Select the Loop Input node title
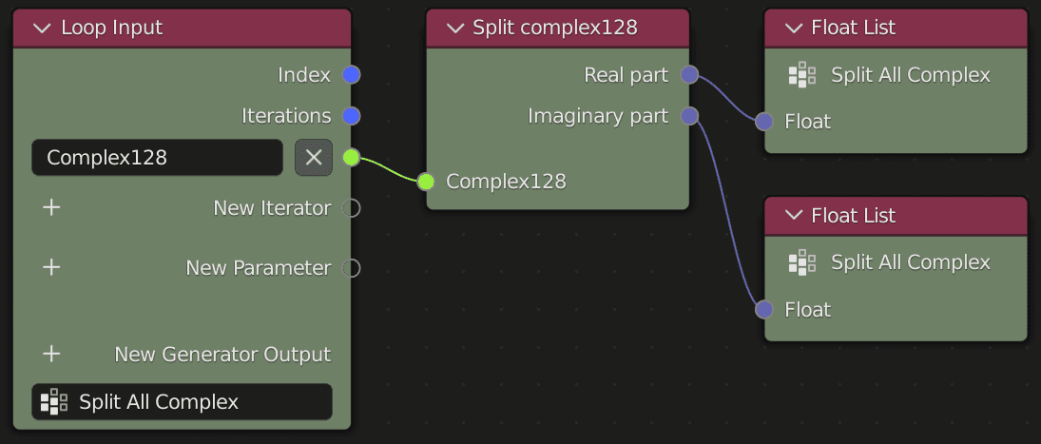 [111, 28]
